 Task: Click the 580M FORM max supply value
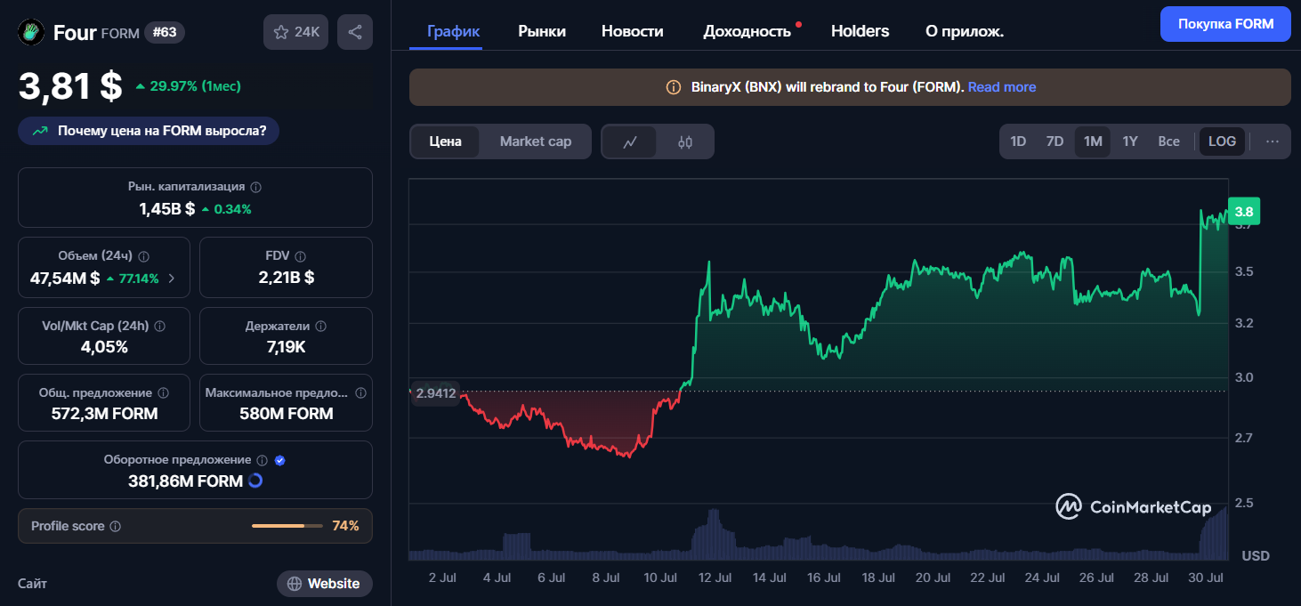[x=287, y=414]
